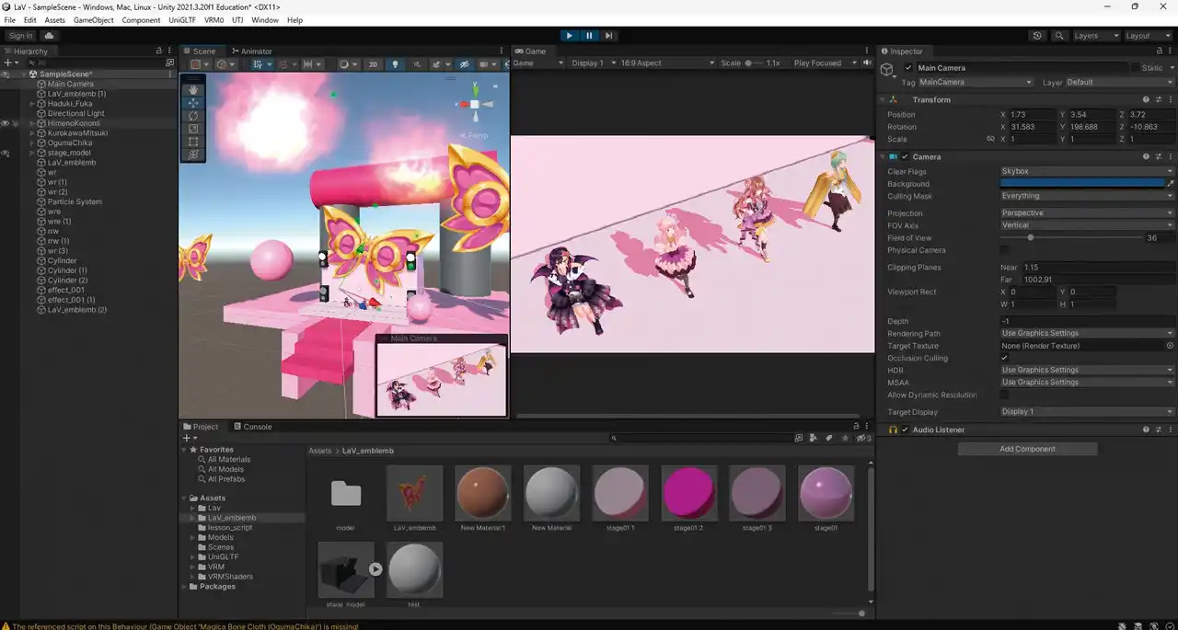Click the Add Component button
Screen dimensions: 1178x630
pos(1027,449)
